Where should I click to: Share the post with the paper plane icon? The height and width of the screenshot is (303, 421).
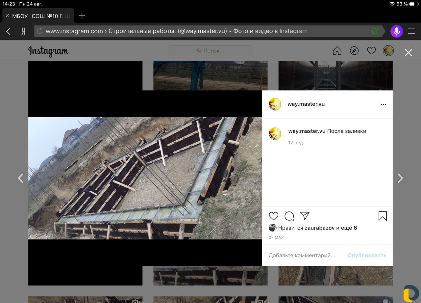click(305, 216)
